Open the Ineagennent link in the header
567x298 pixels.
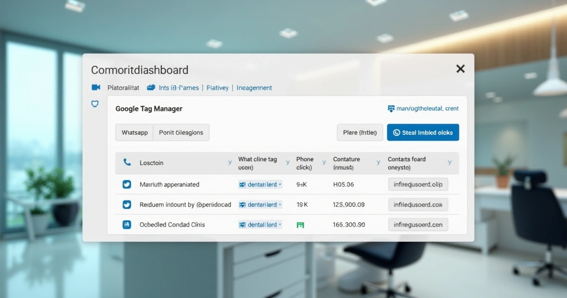[x=254, y=88]
